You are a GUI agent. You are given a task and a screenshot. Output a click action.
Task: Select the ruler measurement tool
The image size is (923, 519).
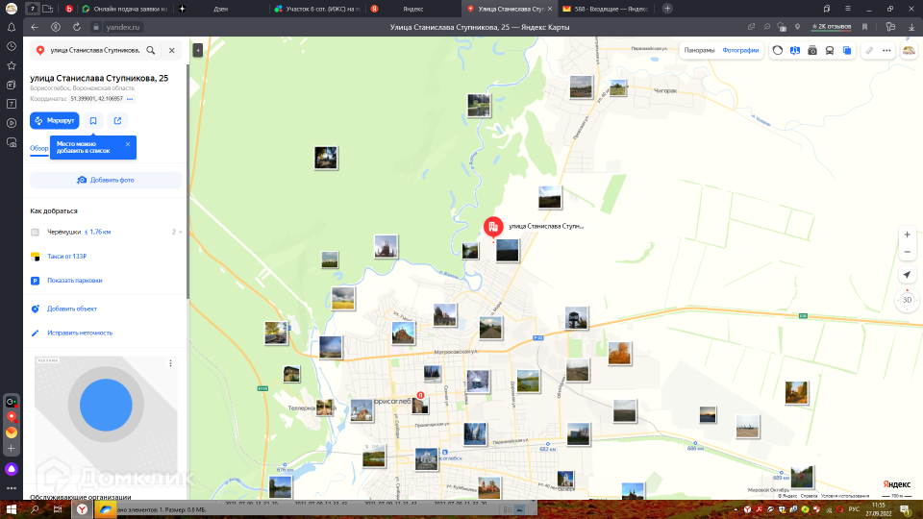coord(869,50)
